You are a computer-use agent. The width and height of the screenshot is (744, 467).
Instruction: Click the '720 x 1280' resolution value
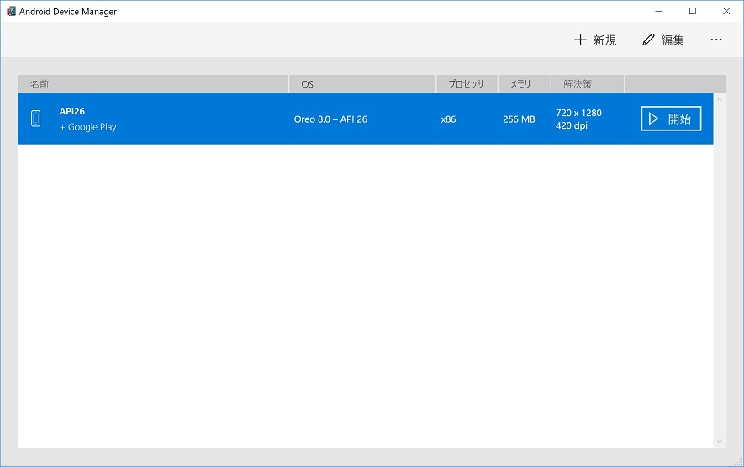pos(578,113)
